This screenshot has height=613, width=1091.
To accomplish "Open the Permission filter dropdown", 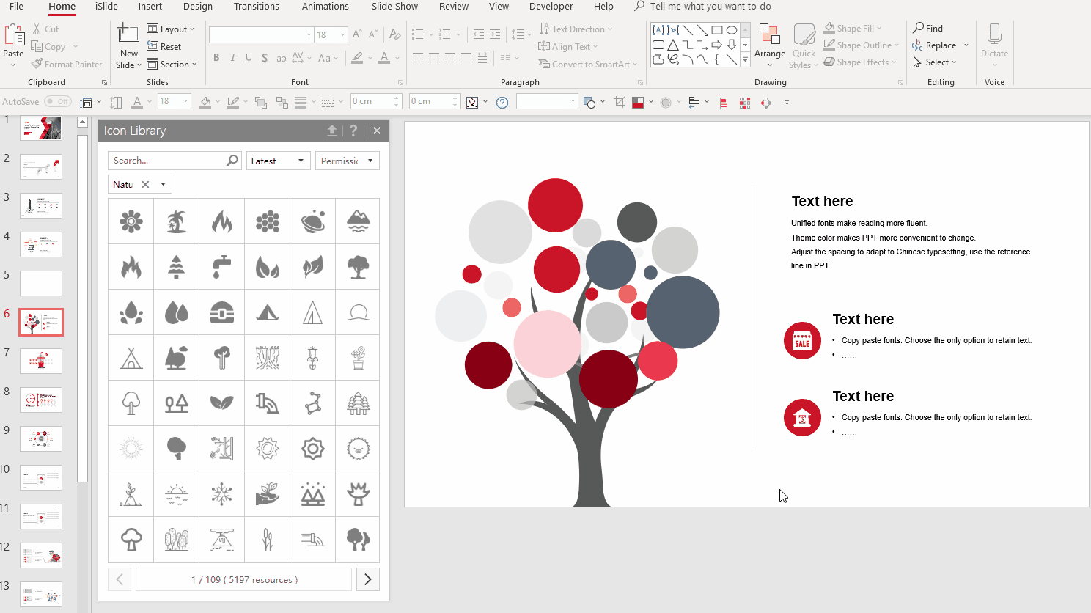I will [347, 160].
